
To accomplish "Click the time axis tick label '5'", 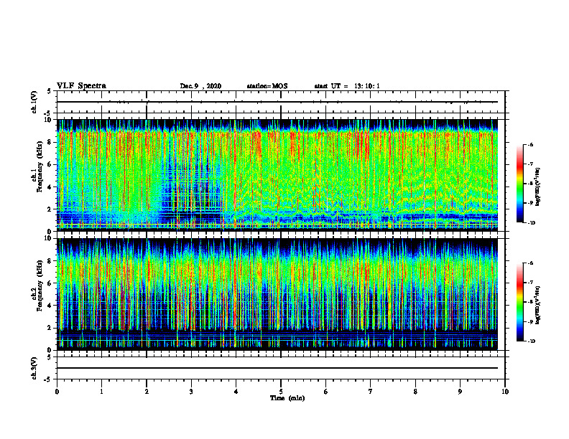I will (x=281, y=392).
